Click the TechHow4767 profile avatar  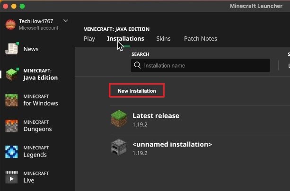pyautogui.click(x=10, y=24)
